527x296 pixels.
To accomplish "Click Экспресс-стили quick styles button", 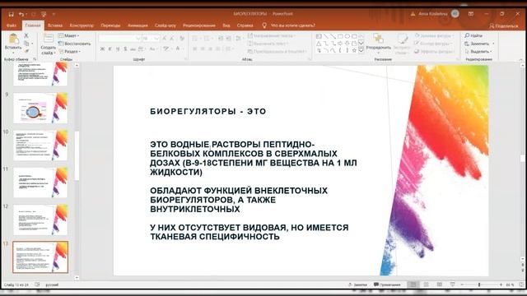I will (x=403, y=44).
